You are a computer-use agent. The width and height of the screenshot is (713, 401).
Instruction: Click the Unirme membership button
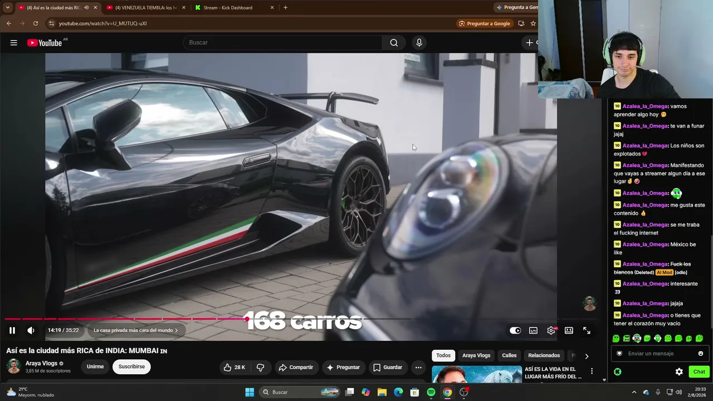click(95, 366)
